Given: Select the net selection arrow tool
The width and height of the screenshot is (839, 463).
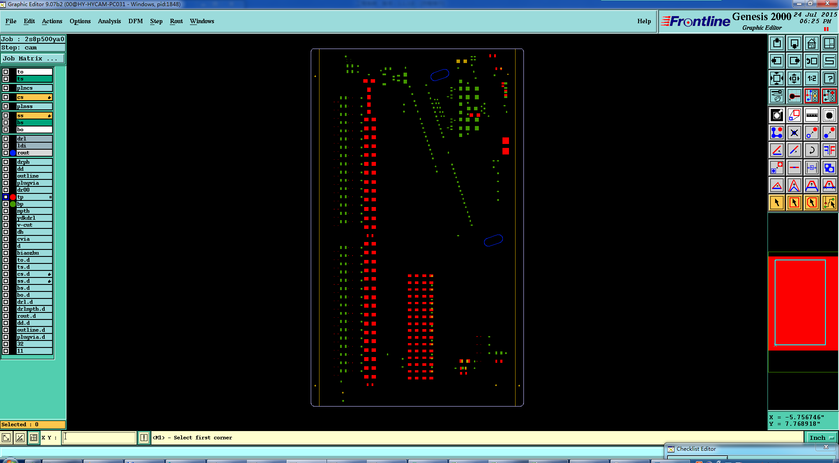Looking at the screenshot, I should tap(829, 203).
